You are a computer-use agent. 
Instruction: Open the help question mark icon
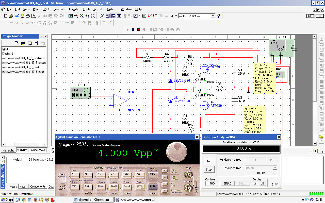[x=219, y=16]
